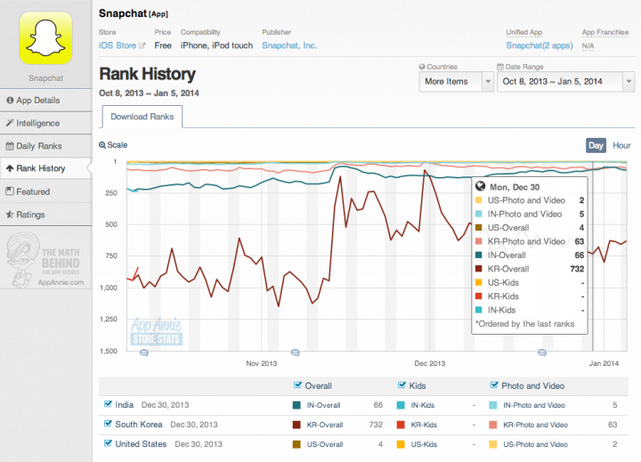The width and height of the screenshot is (641, 462).
Task: Click the Scale magnifier icon
Action: tap(102, 145)
